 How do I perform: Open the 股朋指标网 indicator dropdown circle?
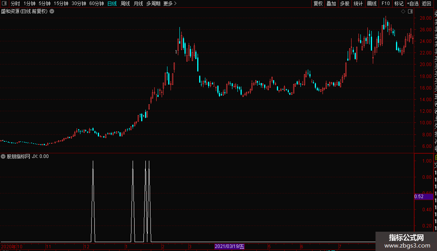point(3,156)
